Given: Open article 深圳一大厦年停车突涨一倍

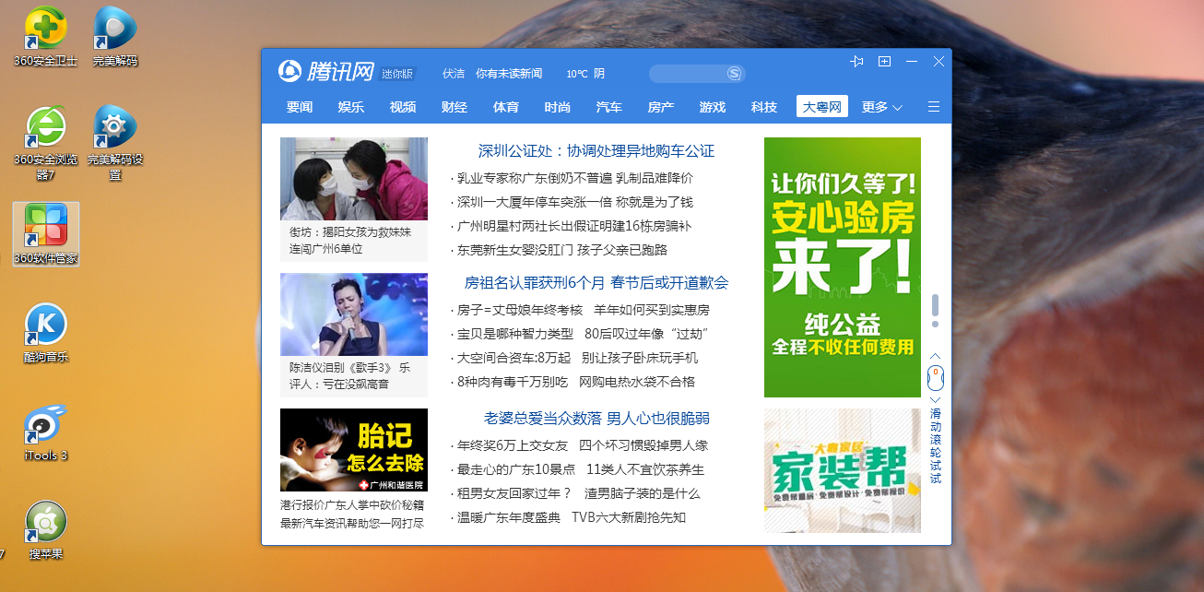Looking at the screenshot, I should pos(535,202).
